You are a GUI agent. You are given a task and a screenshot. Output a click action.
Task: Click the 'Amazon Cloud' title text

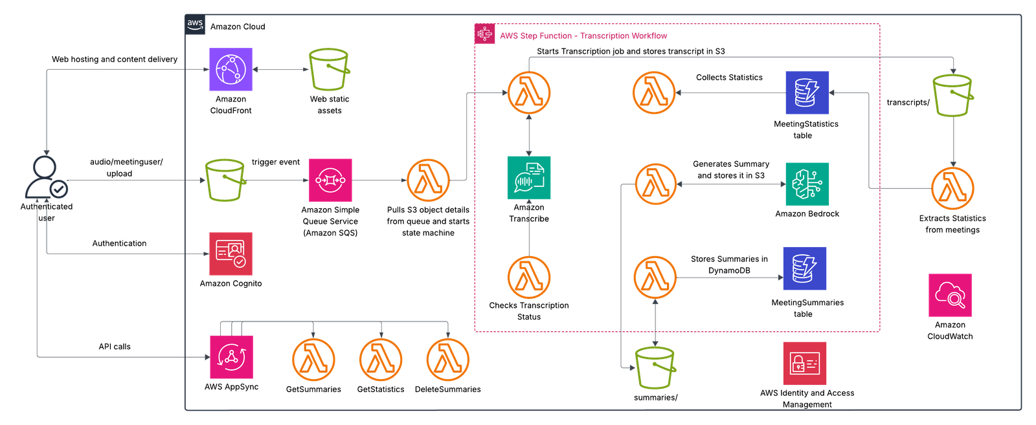click(238, 27)
